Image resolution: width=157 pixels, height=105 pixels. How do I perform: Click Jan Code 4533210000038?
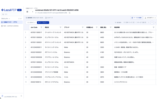(x=36, y=57)
